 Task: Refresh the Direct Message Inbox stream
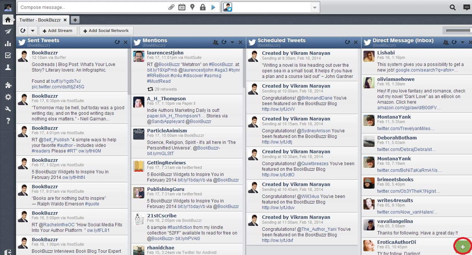[x=454, y=42]
